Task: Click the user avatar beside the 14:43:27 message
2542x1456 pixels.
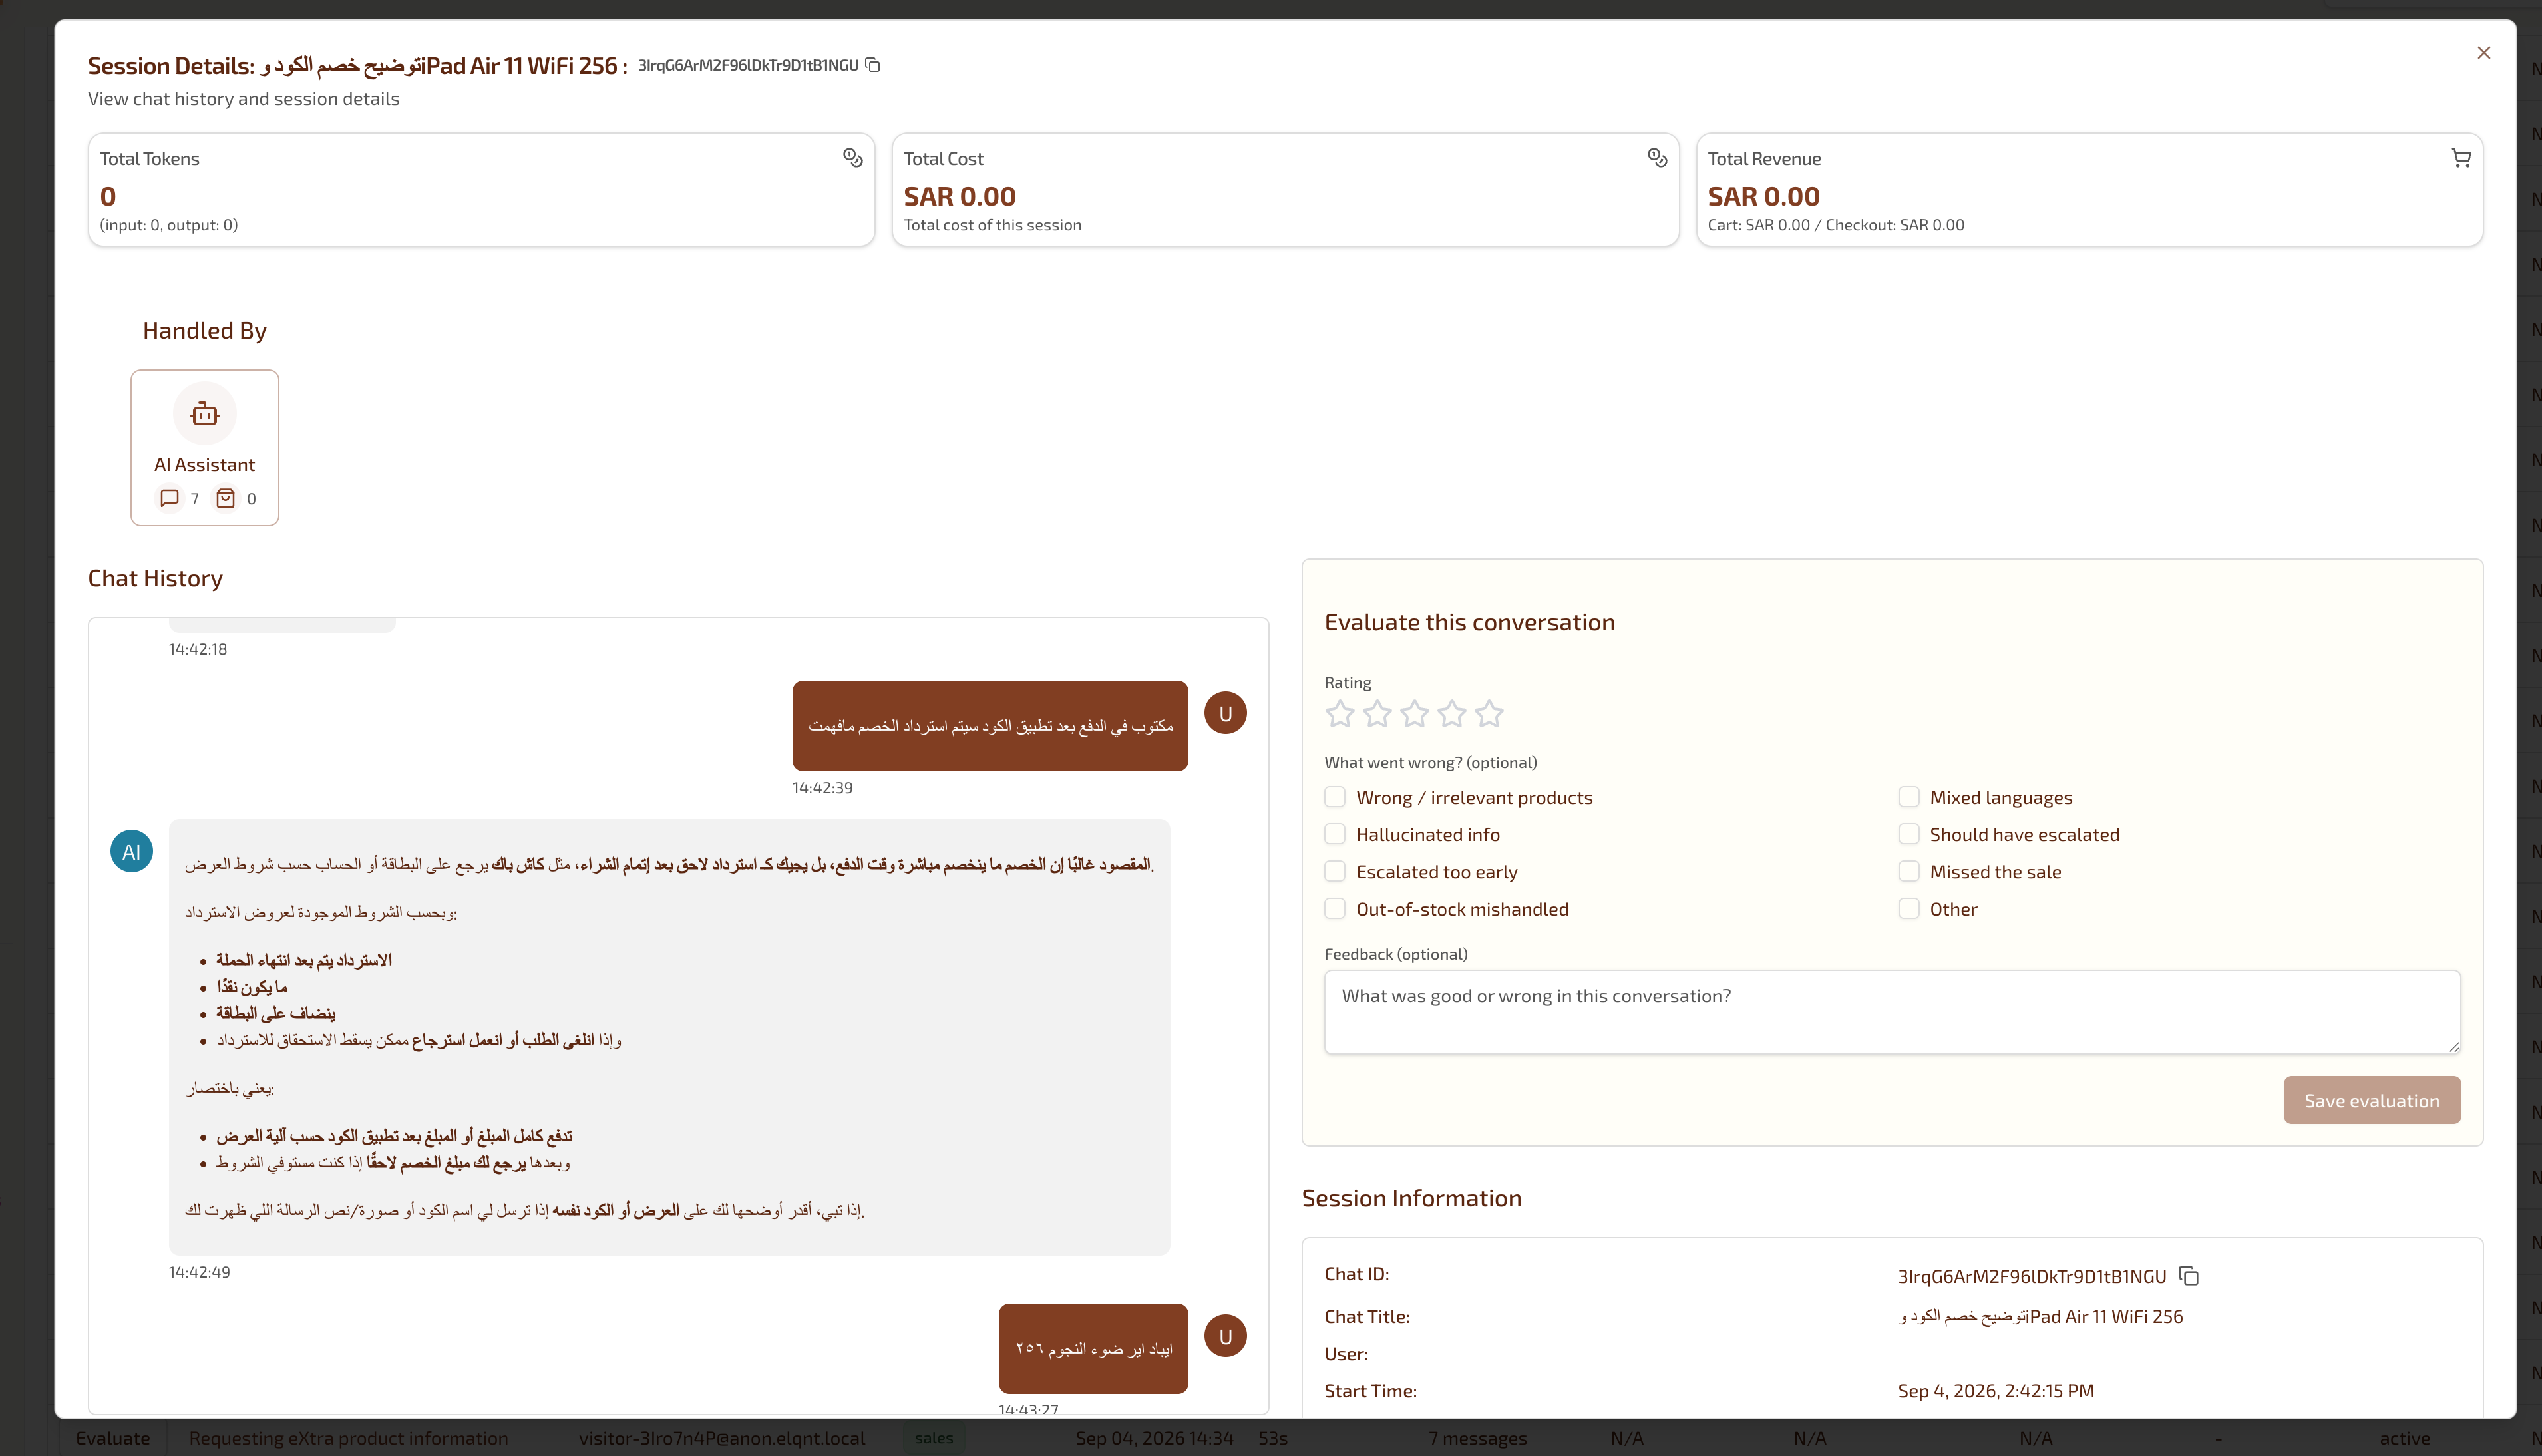Action: 1225,1336
